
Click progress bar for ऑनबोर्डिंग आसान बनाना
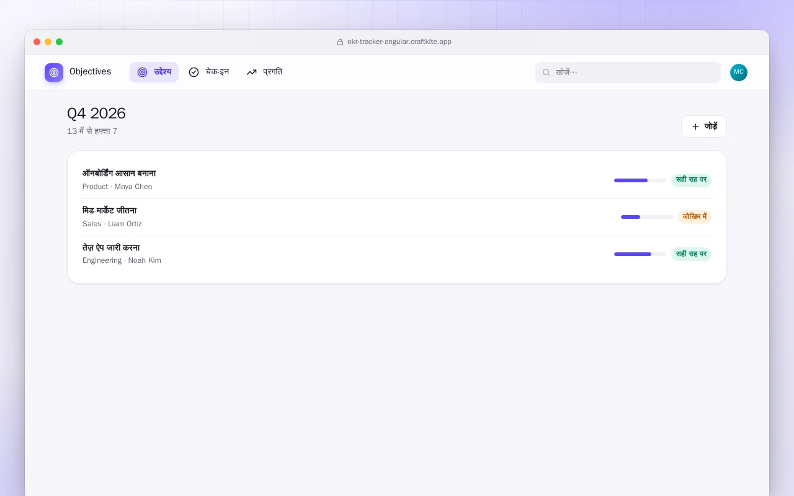[640, 180]
